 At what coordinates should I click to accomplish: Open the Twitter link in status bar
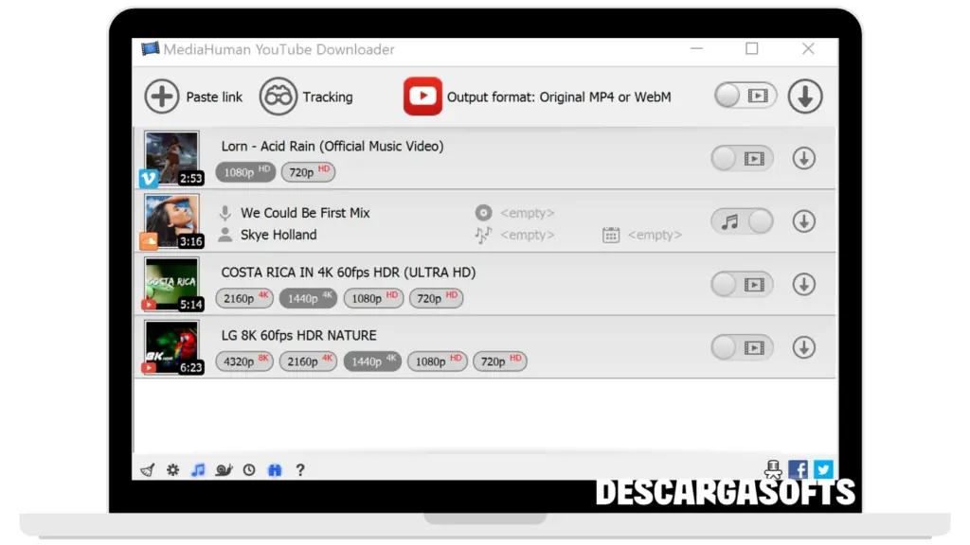pos(823,469)
